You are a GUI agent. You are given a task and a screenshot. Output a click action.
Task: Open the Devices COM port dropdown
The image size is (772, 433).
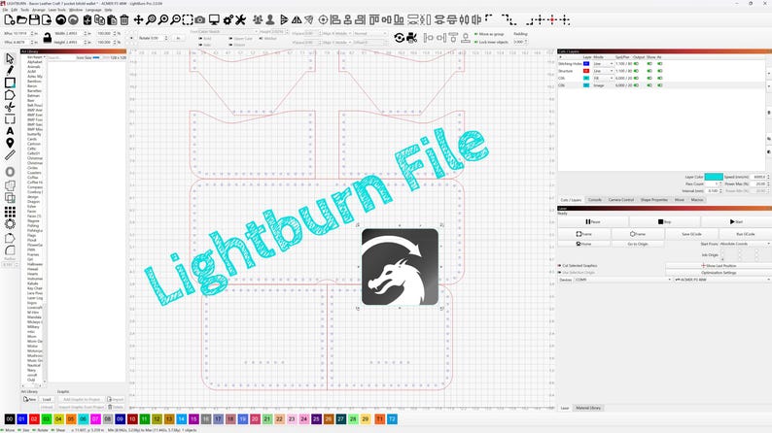[622, 280]
